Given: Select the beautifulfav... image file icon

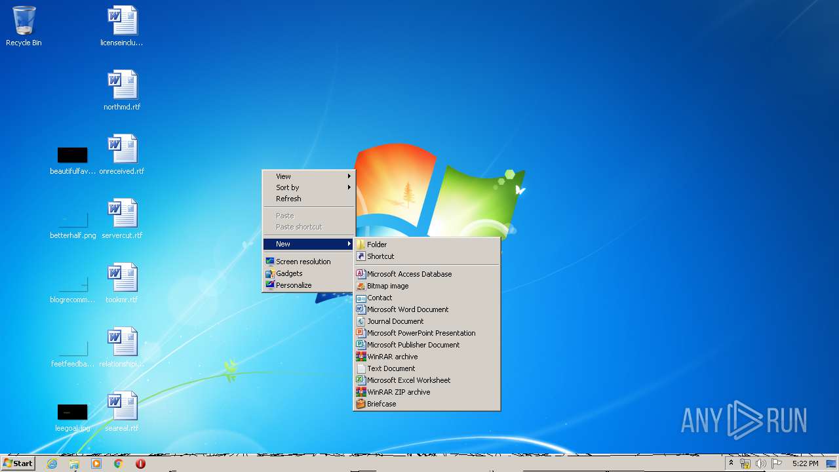Looking at the screenshot, I should [x=73, y=160].
